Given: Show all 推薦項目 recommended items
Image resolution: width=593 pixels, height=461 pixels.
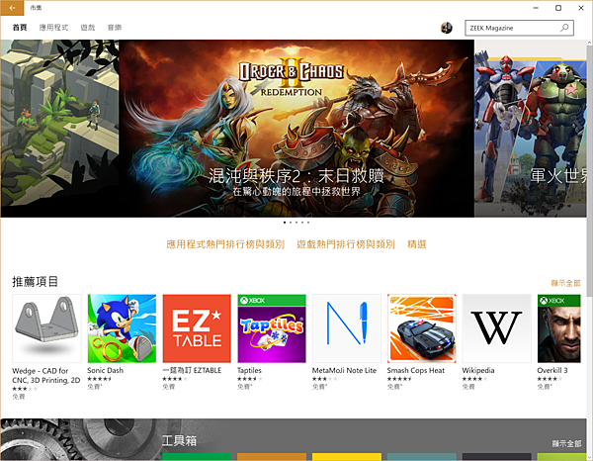Looking at the screenshot, I should click(x=565, y=283).
